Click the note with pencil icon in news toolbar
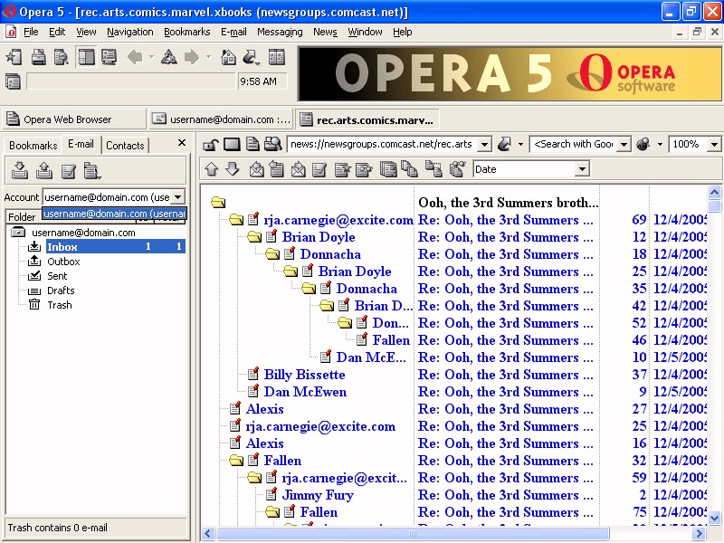 [319, 169]
